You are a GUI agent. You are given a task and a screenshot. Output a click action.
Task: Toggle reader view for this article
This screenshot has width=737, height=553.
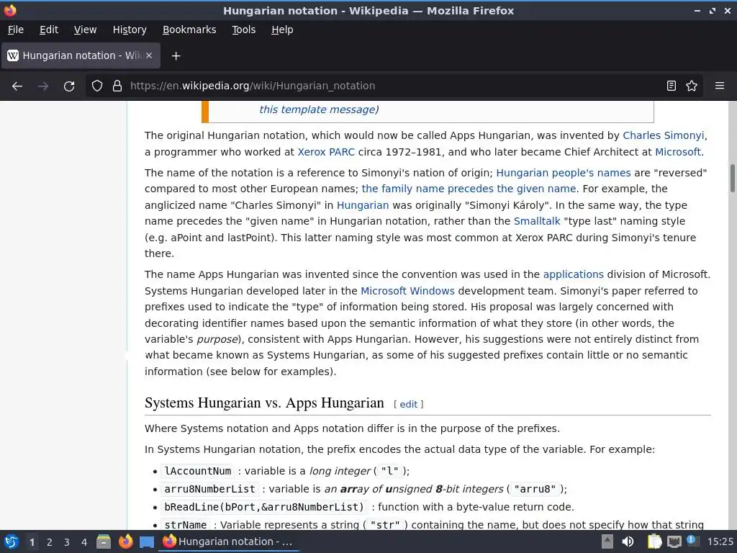pos(672,86)
